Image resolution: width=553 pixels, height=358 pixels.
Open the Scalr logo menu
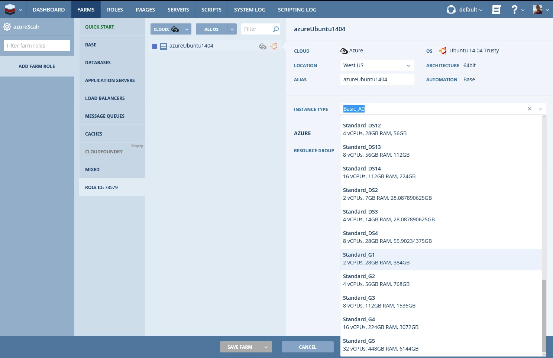(x=13, y=9)
